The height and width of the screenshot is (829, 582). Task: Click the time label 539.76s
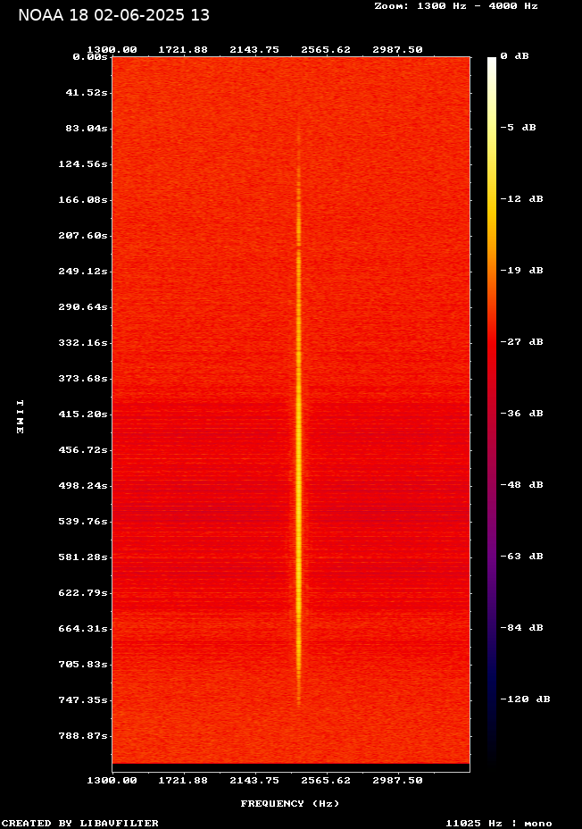83,522
